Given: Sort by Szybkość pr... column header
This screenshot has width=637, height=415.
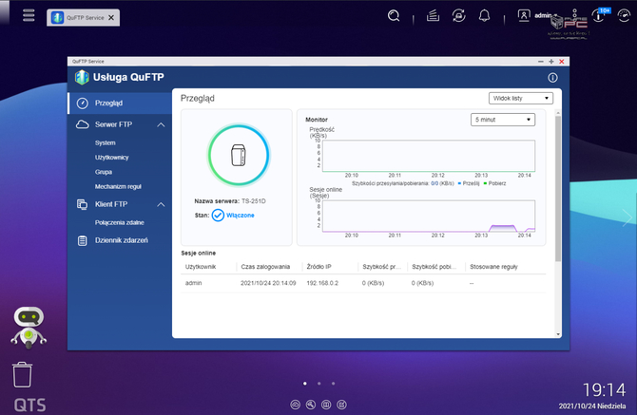Looking at the screenshot, I should (381, 267).
